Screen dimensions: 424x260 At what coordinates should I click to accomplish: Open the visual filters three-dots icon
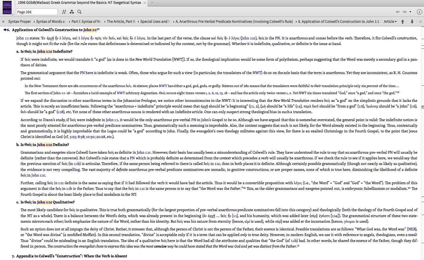[72, 12]
